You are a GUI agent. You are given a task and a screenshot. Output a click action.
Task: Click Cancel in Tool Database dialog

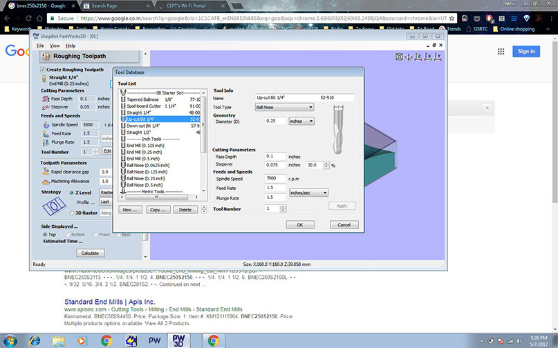pos(344,224)
